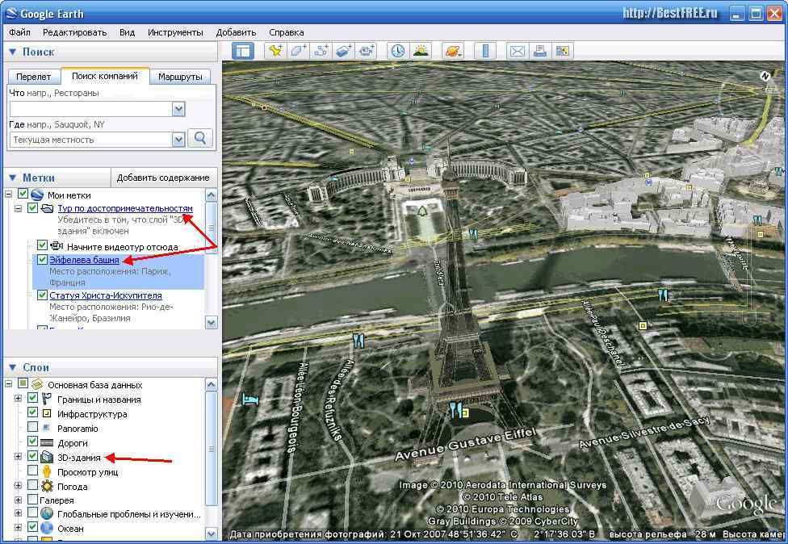The height and width of the screenshot is (544, 788).
Task: Switch between Earth, Sky and planets
Action: [453, 51]
